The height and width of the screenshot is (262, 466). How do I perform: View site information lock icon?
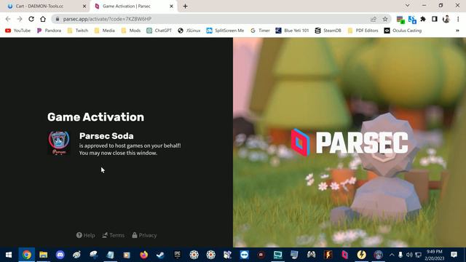click(x=58, y=19)
